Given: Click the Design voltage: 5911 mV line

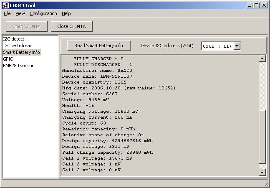Looking at the screenshot, I should (x=96, y=147).
